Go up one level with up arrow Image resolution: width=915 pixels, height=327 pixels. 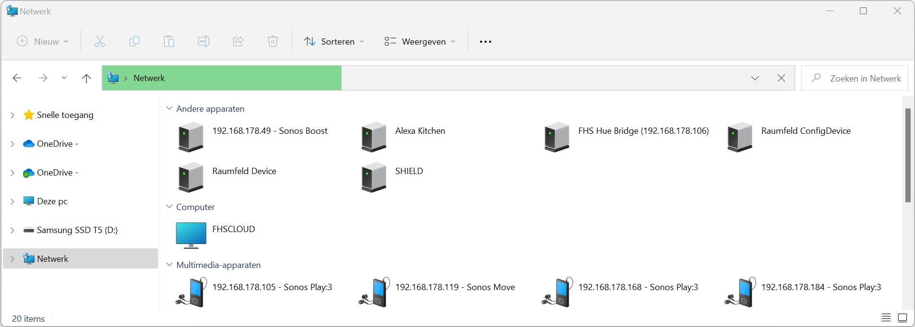[x=86, y=78]
